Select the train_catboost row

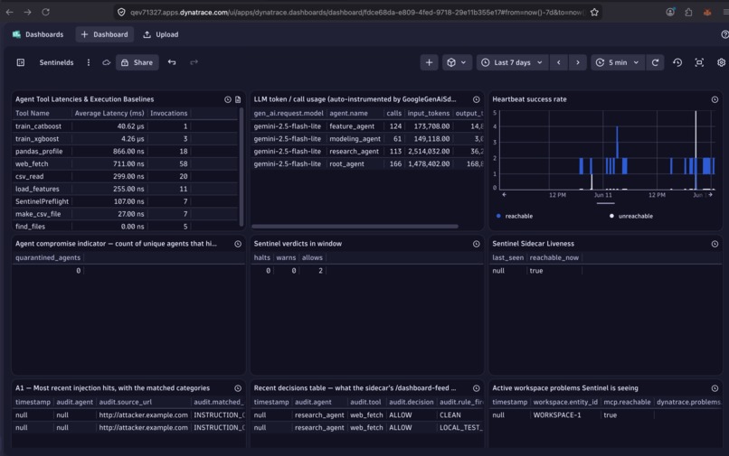[x=125, y=126]
